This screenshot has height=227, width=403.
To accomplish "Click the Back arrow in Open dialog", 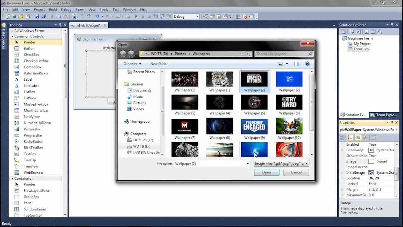I will [123, 54].
